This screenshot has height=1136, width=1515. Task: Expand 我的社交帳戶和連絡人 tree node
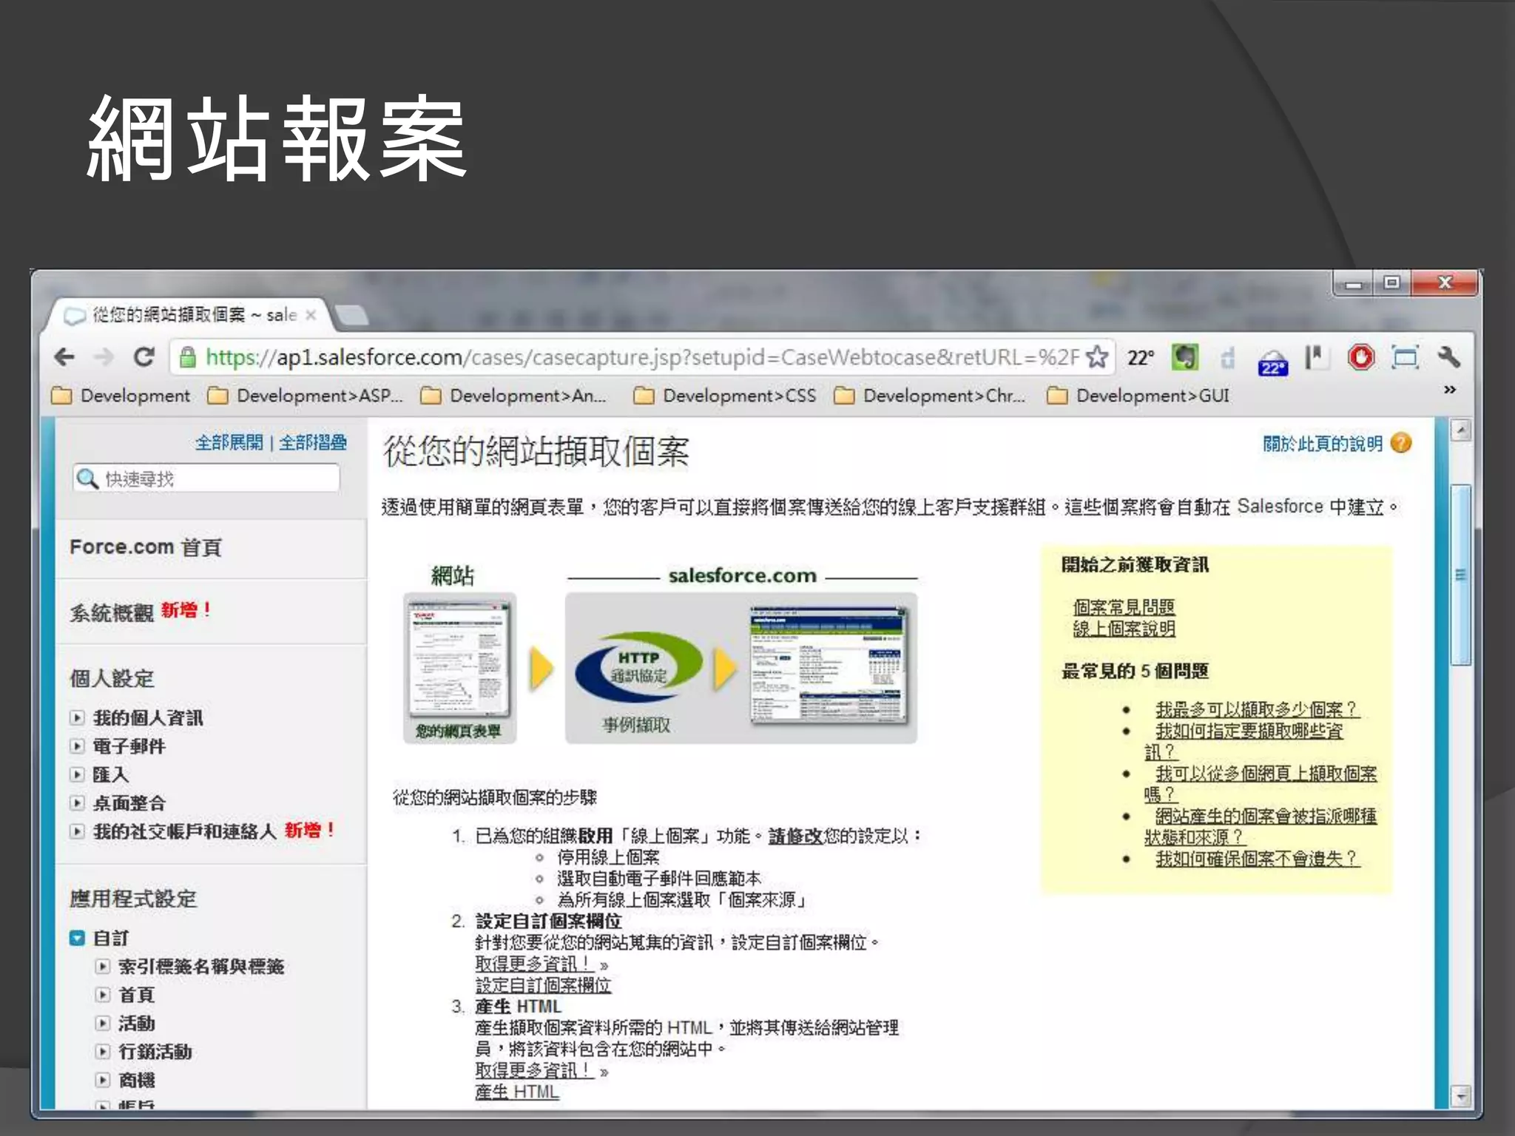pos(77,831)
